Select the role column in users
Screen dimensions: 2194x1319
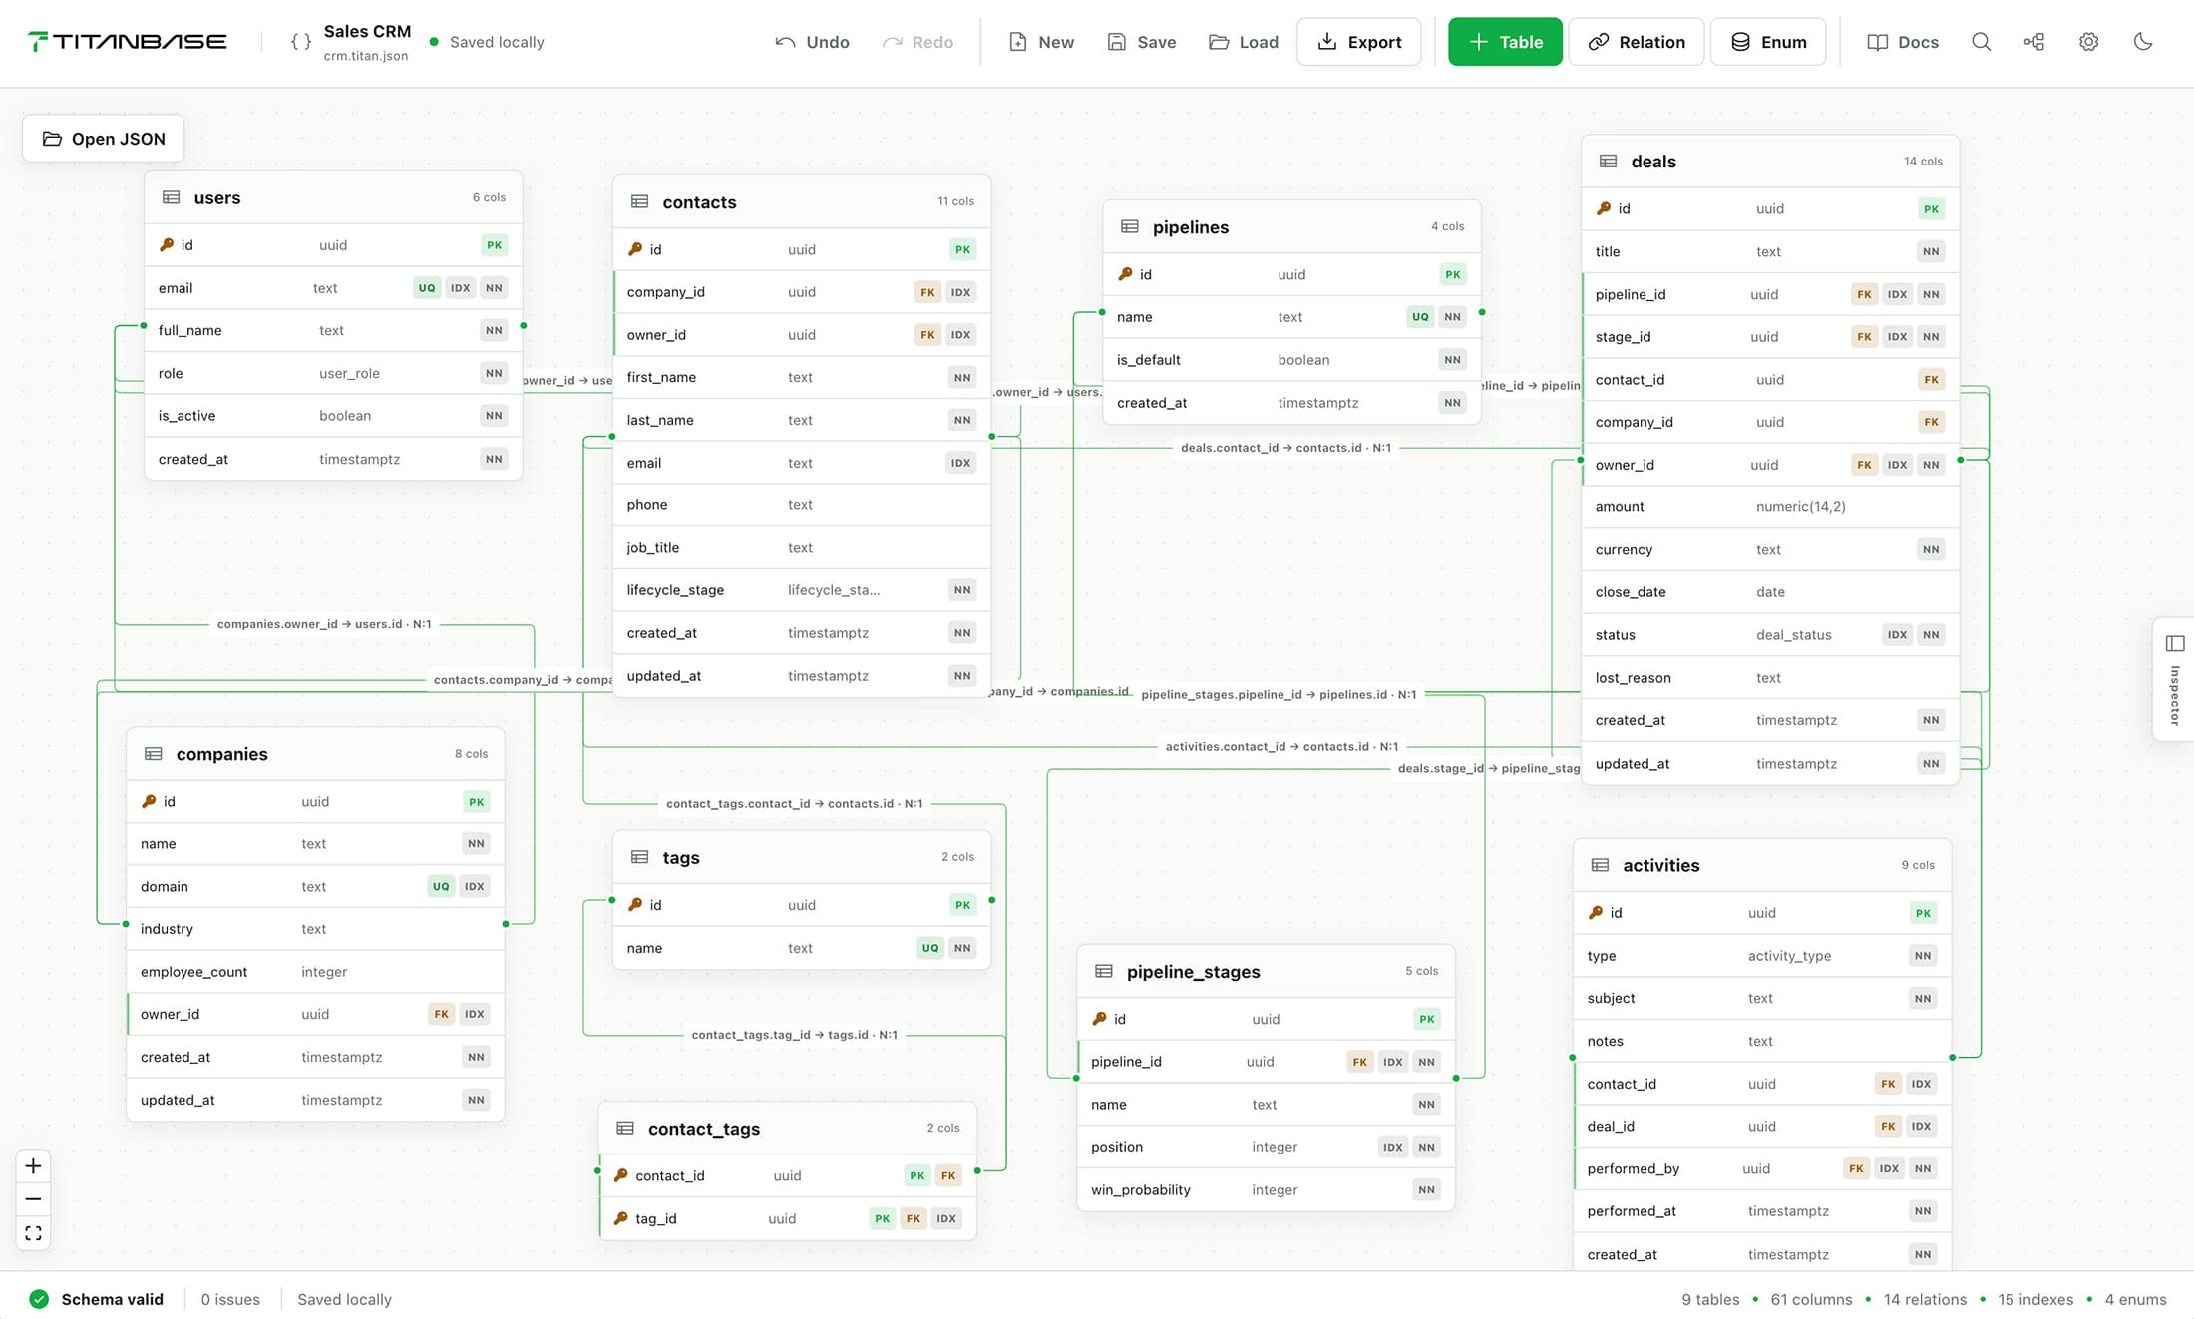pos(333,373)
